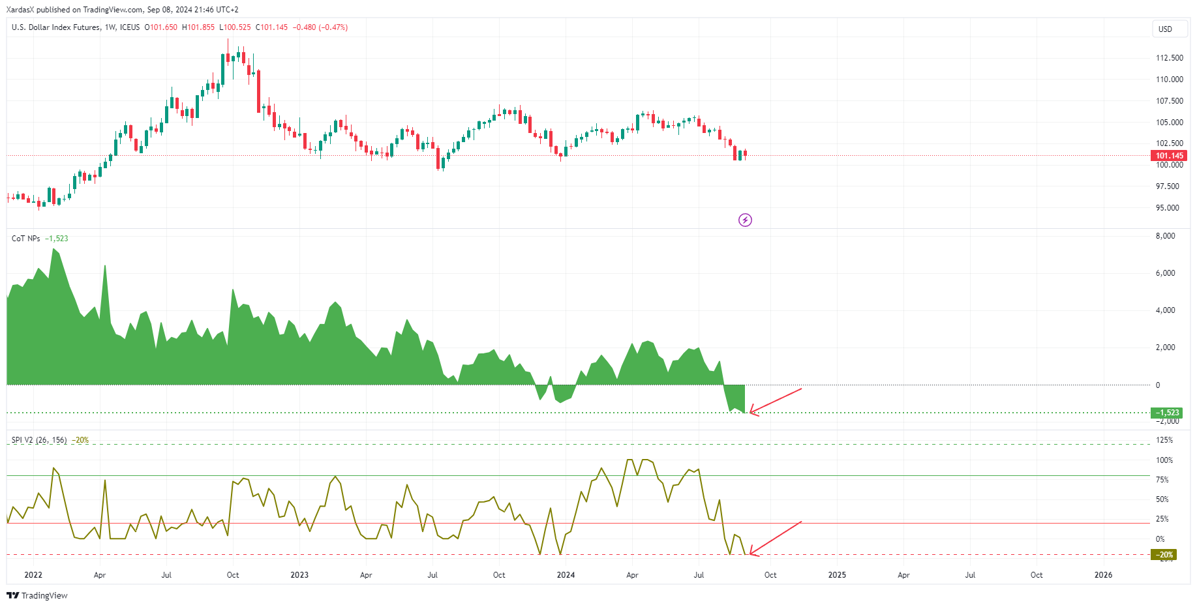Screen dimensions: 1197x607
Task: Click the open value O101.650
Action: pos(161,27)
